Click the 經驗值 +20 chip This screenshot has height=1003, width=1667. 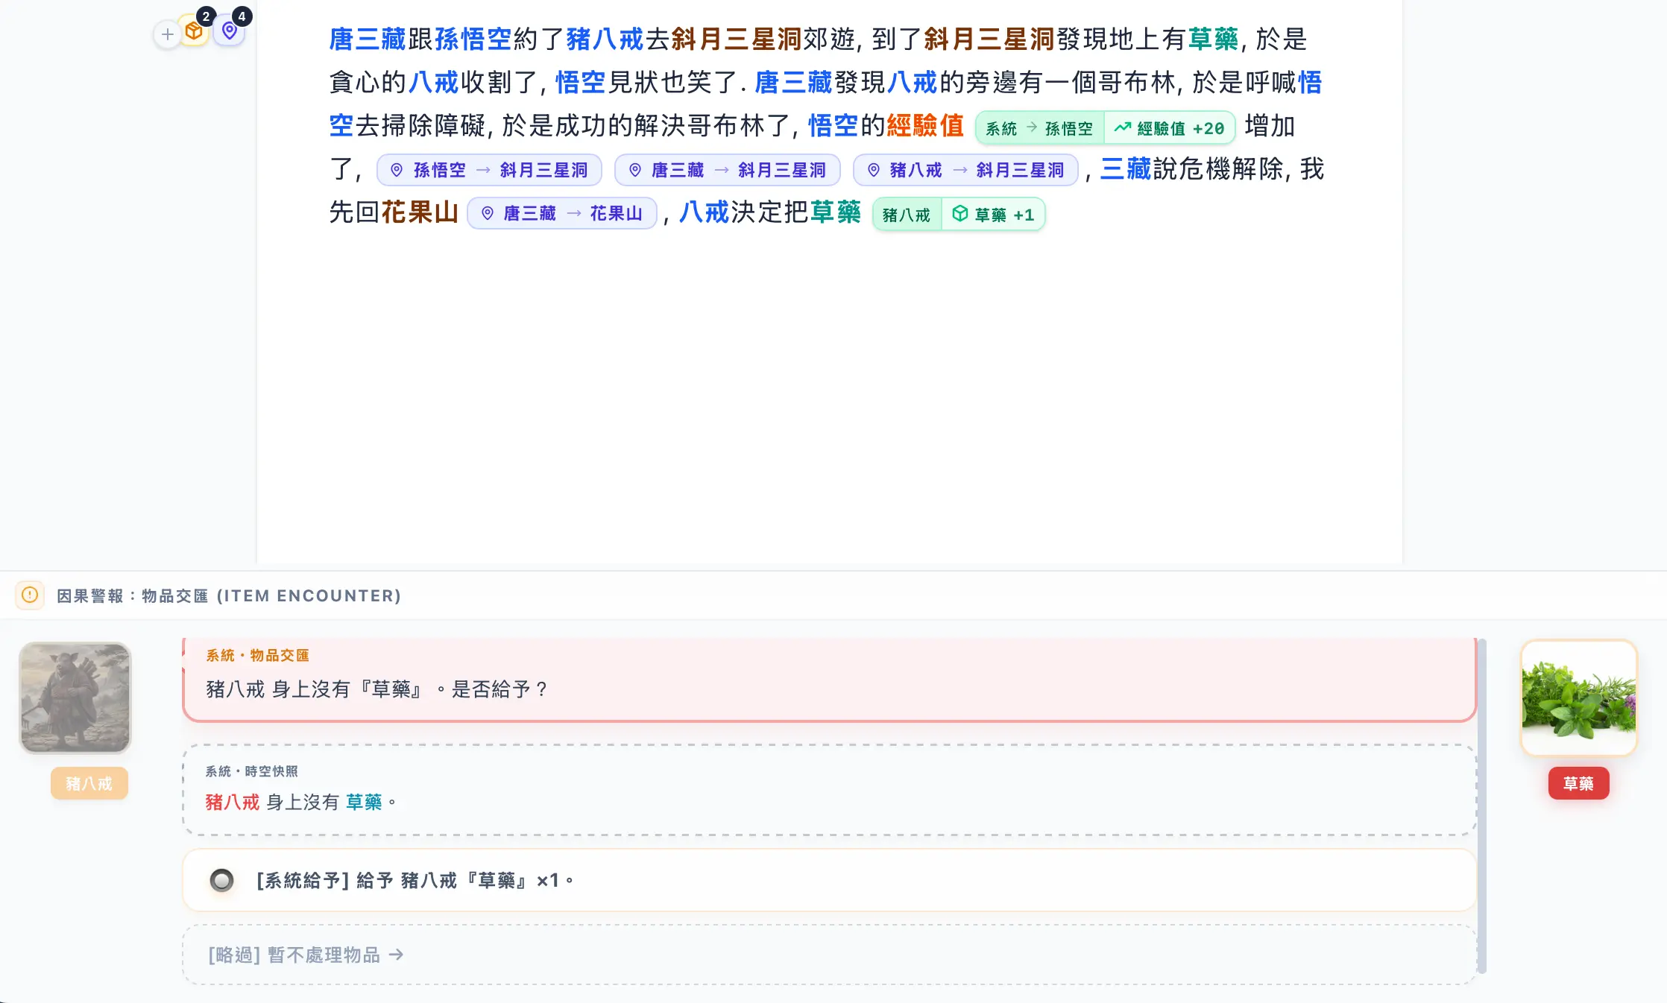1169,128
